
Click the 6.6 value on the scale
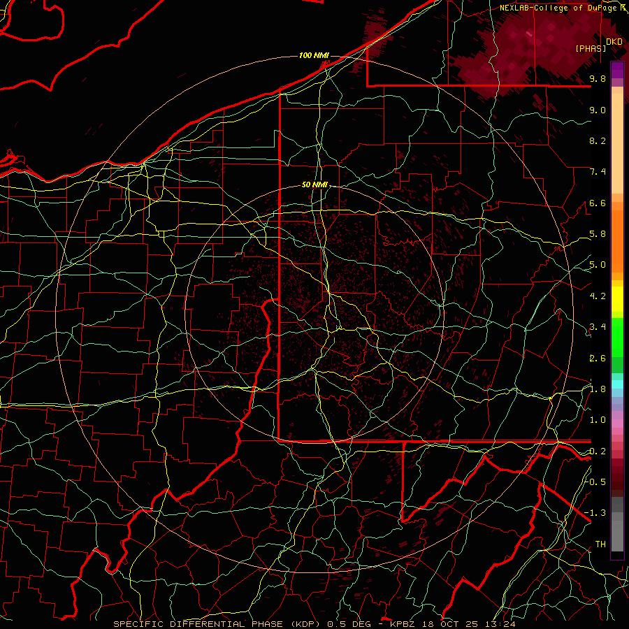[598, 203]
